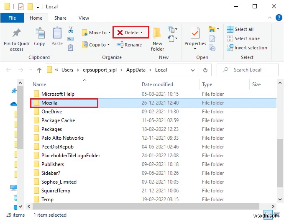Expand the Properties dropdown arrow
Screen dimensions: 284x220
point(195,49)
